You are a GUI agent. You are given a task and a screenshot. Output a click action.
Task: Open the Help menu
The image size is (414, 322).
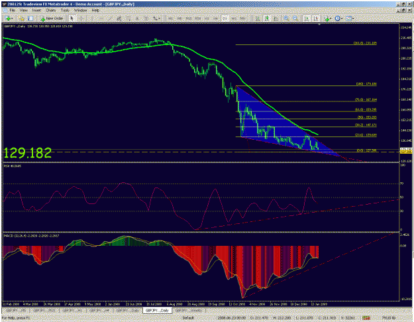click(95, 11)
